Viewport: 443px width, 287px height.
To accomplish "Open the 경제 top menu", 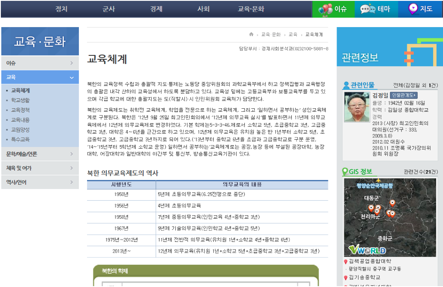I will (x=156, y=9).
